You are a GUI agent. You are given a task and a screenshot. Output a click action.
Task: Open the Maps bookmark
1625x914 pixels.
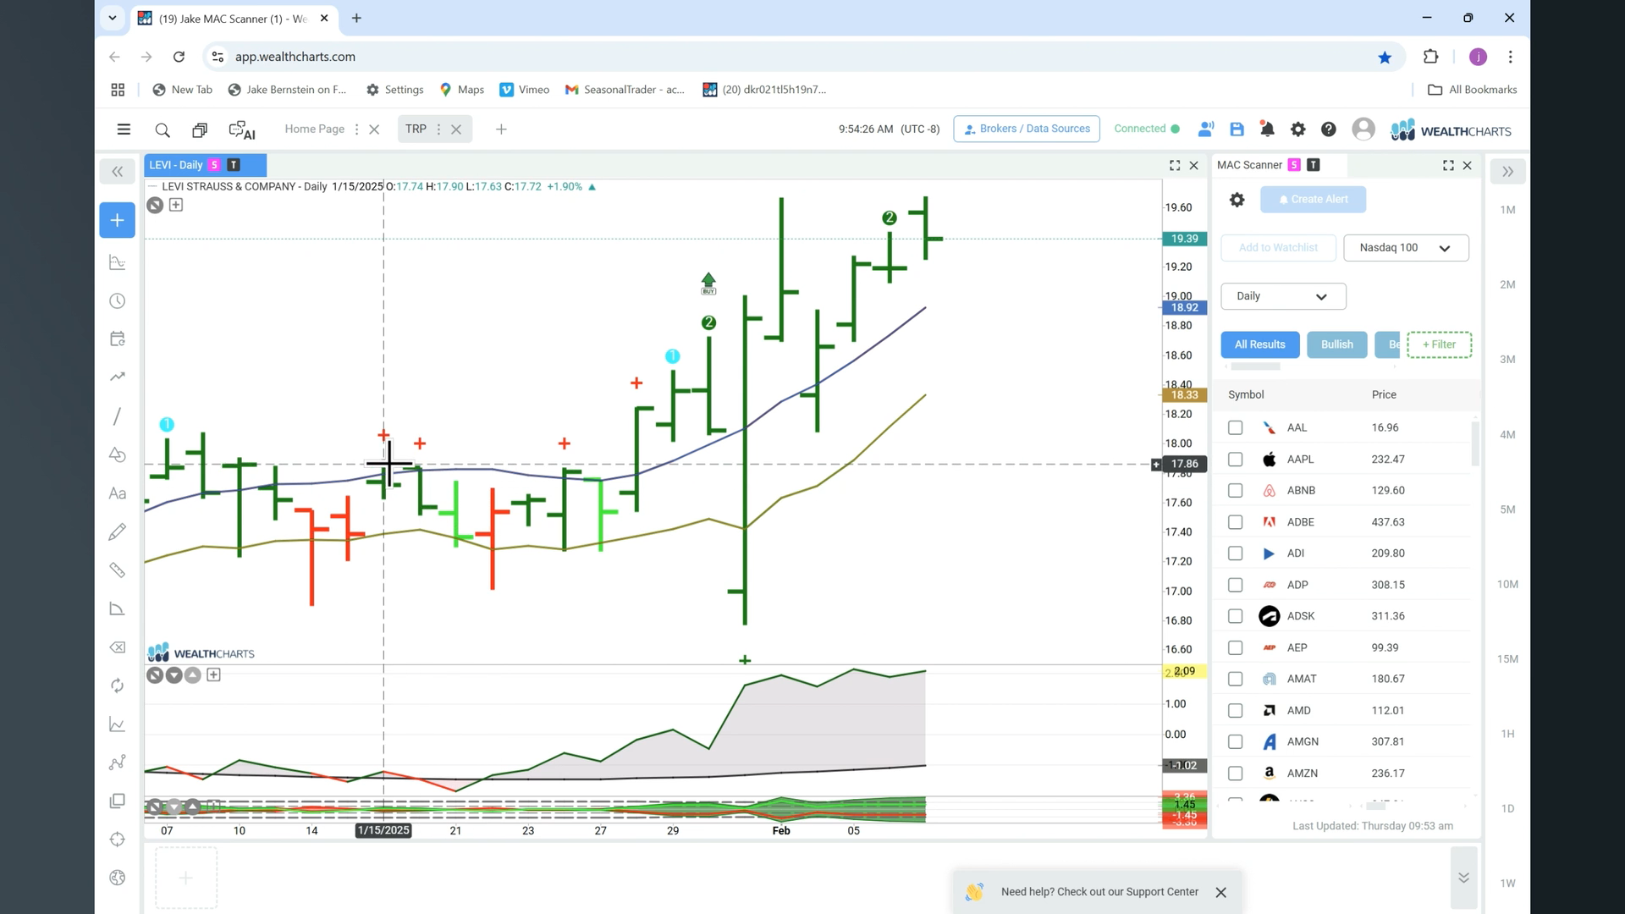(462, 90)
